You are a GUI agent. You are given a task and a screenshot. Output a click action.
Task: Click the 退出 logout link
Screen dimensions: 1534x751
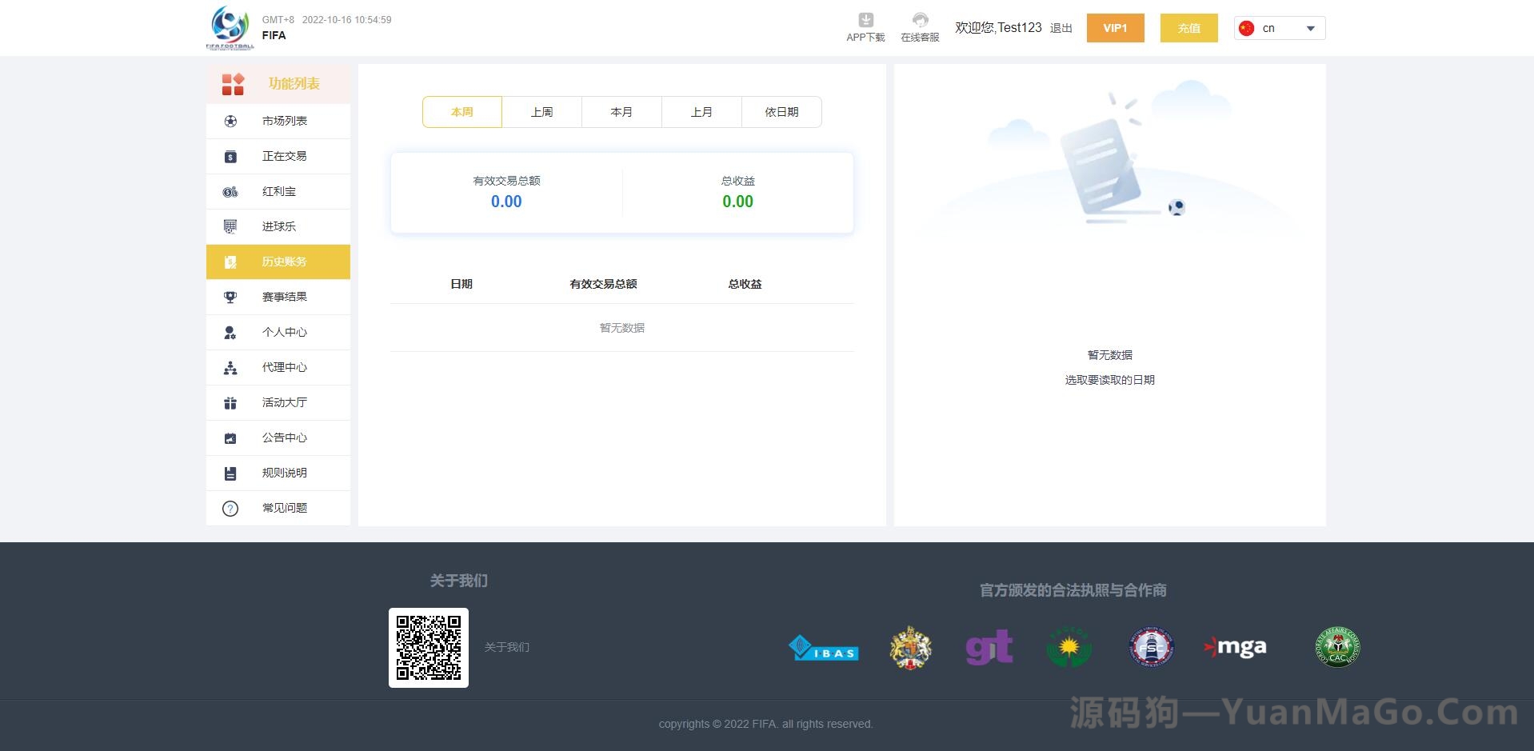1060,28
